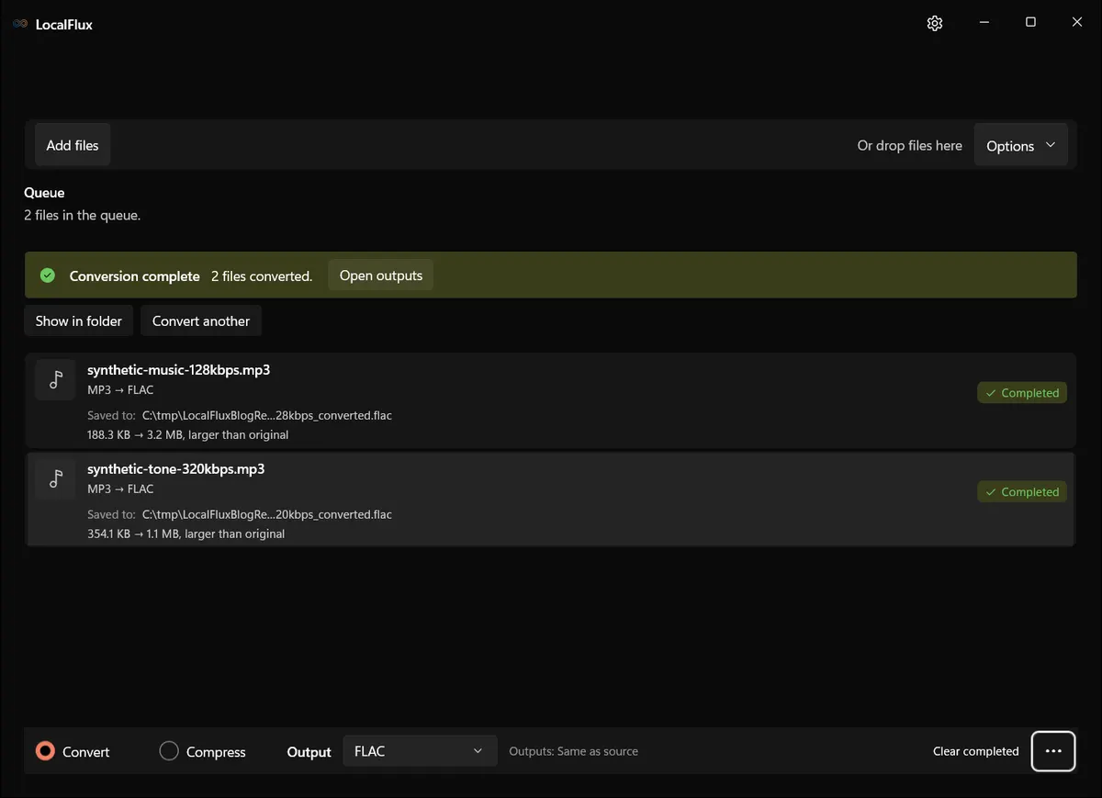This screenshot has height=798, width=1102.
Task: Click '2 files converted.' text
Action: (262, 276)
